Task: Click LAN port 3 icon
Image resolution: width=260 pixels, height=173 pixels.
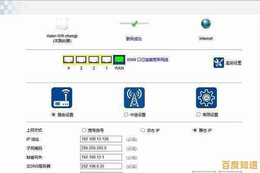Action: (x=81, y=60)
